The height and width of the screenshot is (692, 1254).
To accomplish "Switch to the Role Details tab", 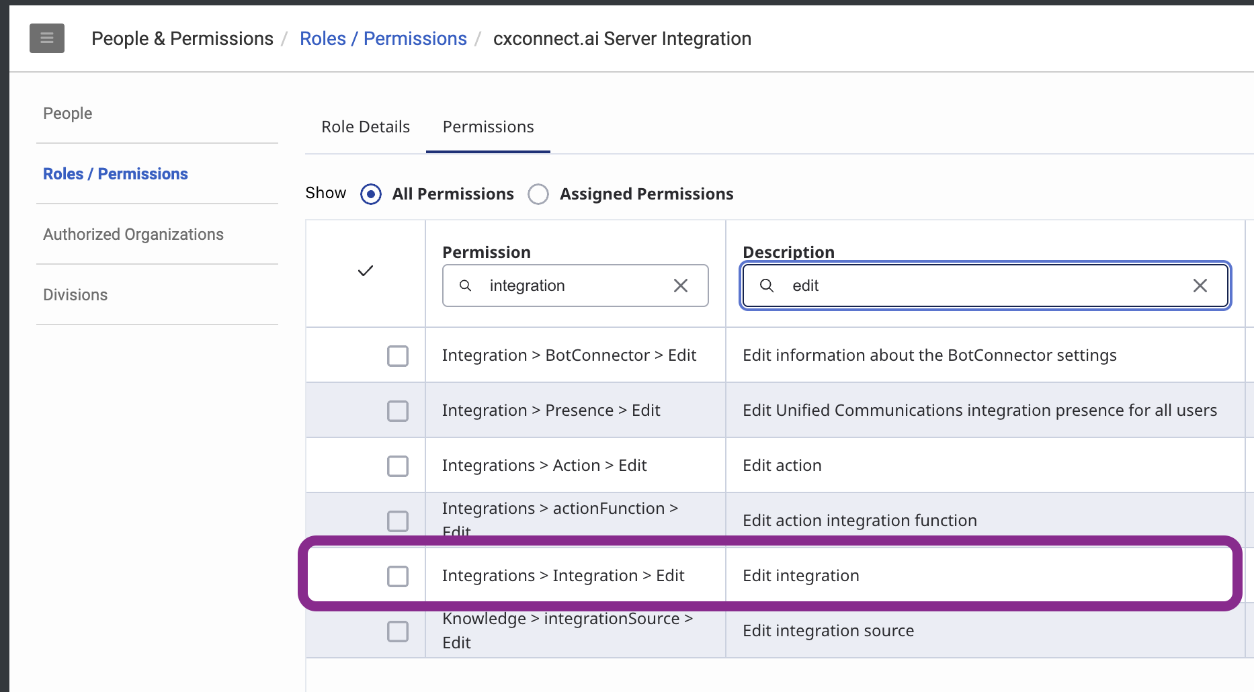I will pyautogui.click(x=366, y=127).
